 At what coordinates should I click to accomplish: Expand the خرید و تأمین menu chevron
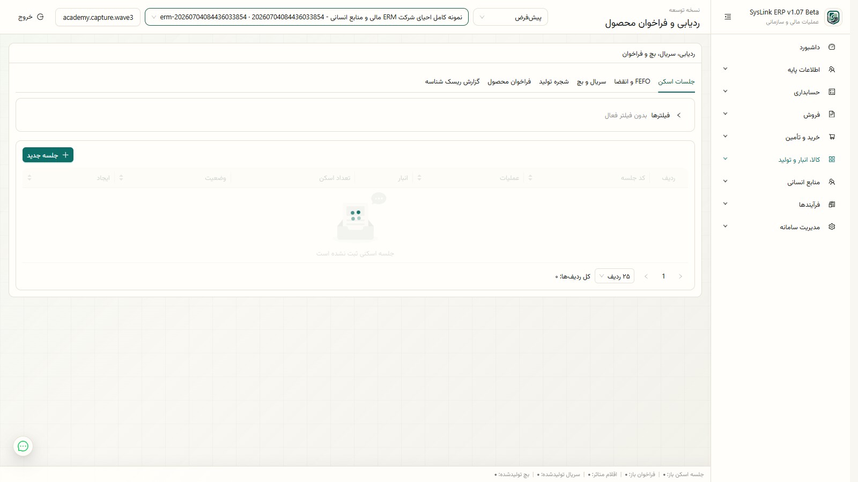point(725,137)
